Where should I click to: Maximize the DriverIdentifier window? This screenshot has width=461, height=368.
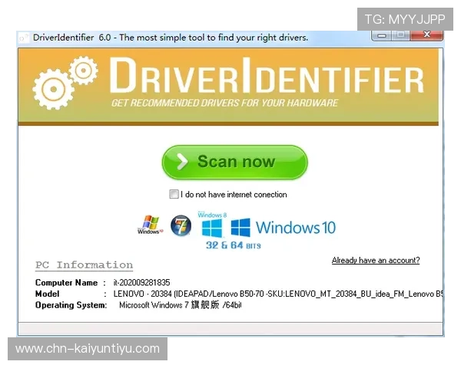400,35
